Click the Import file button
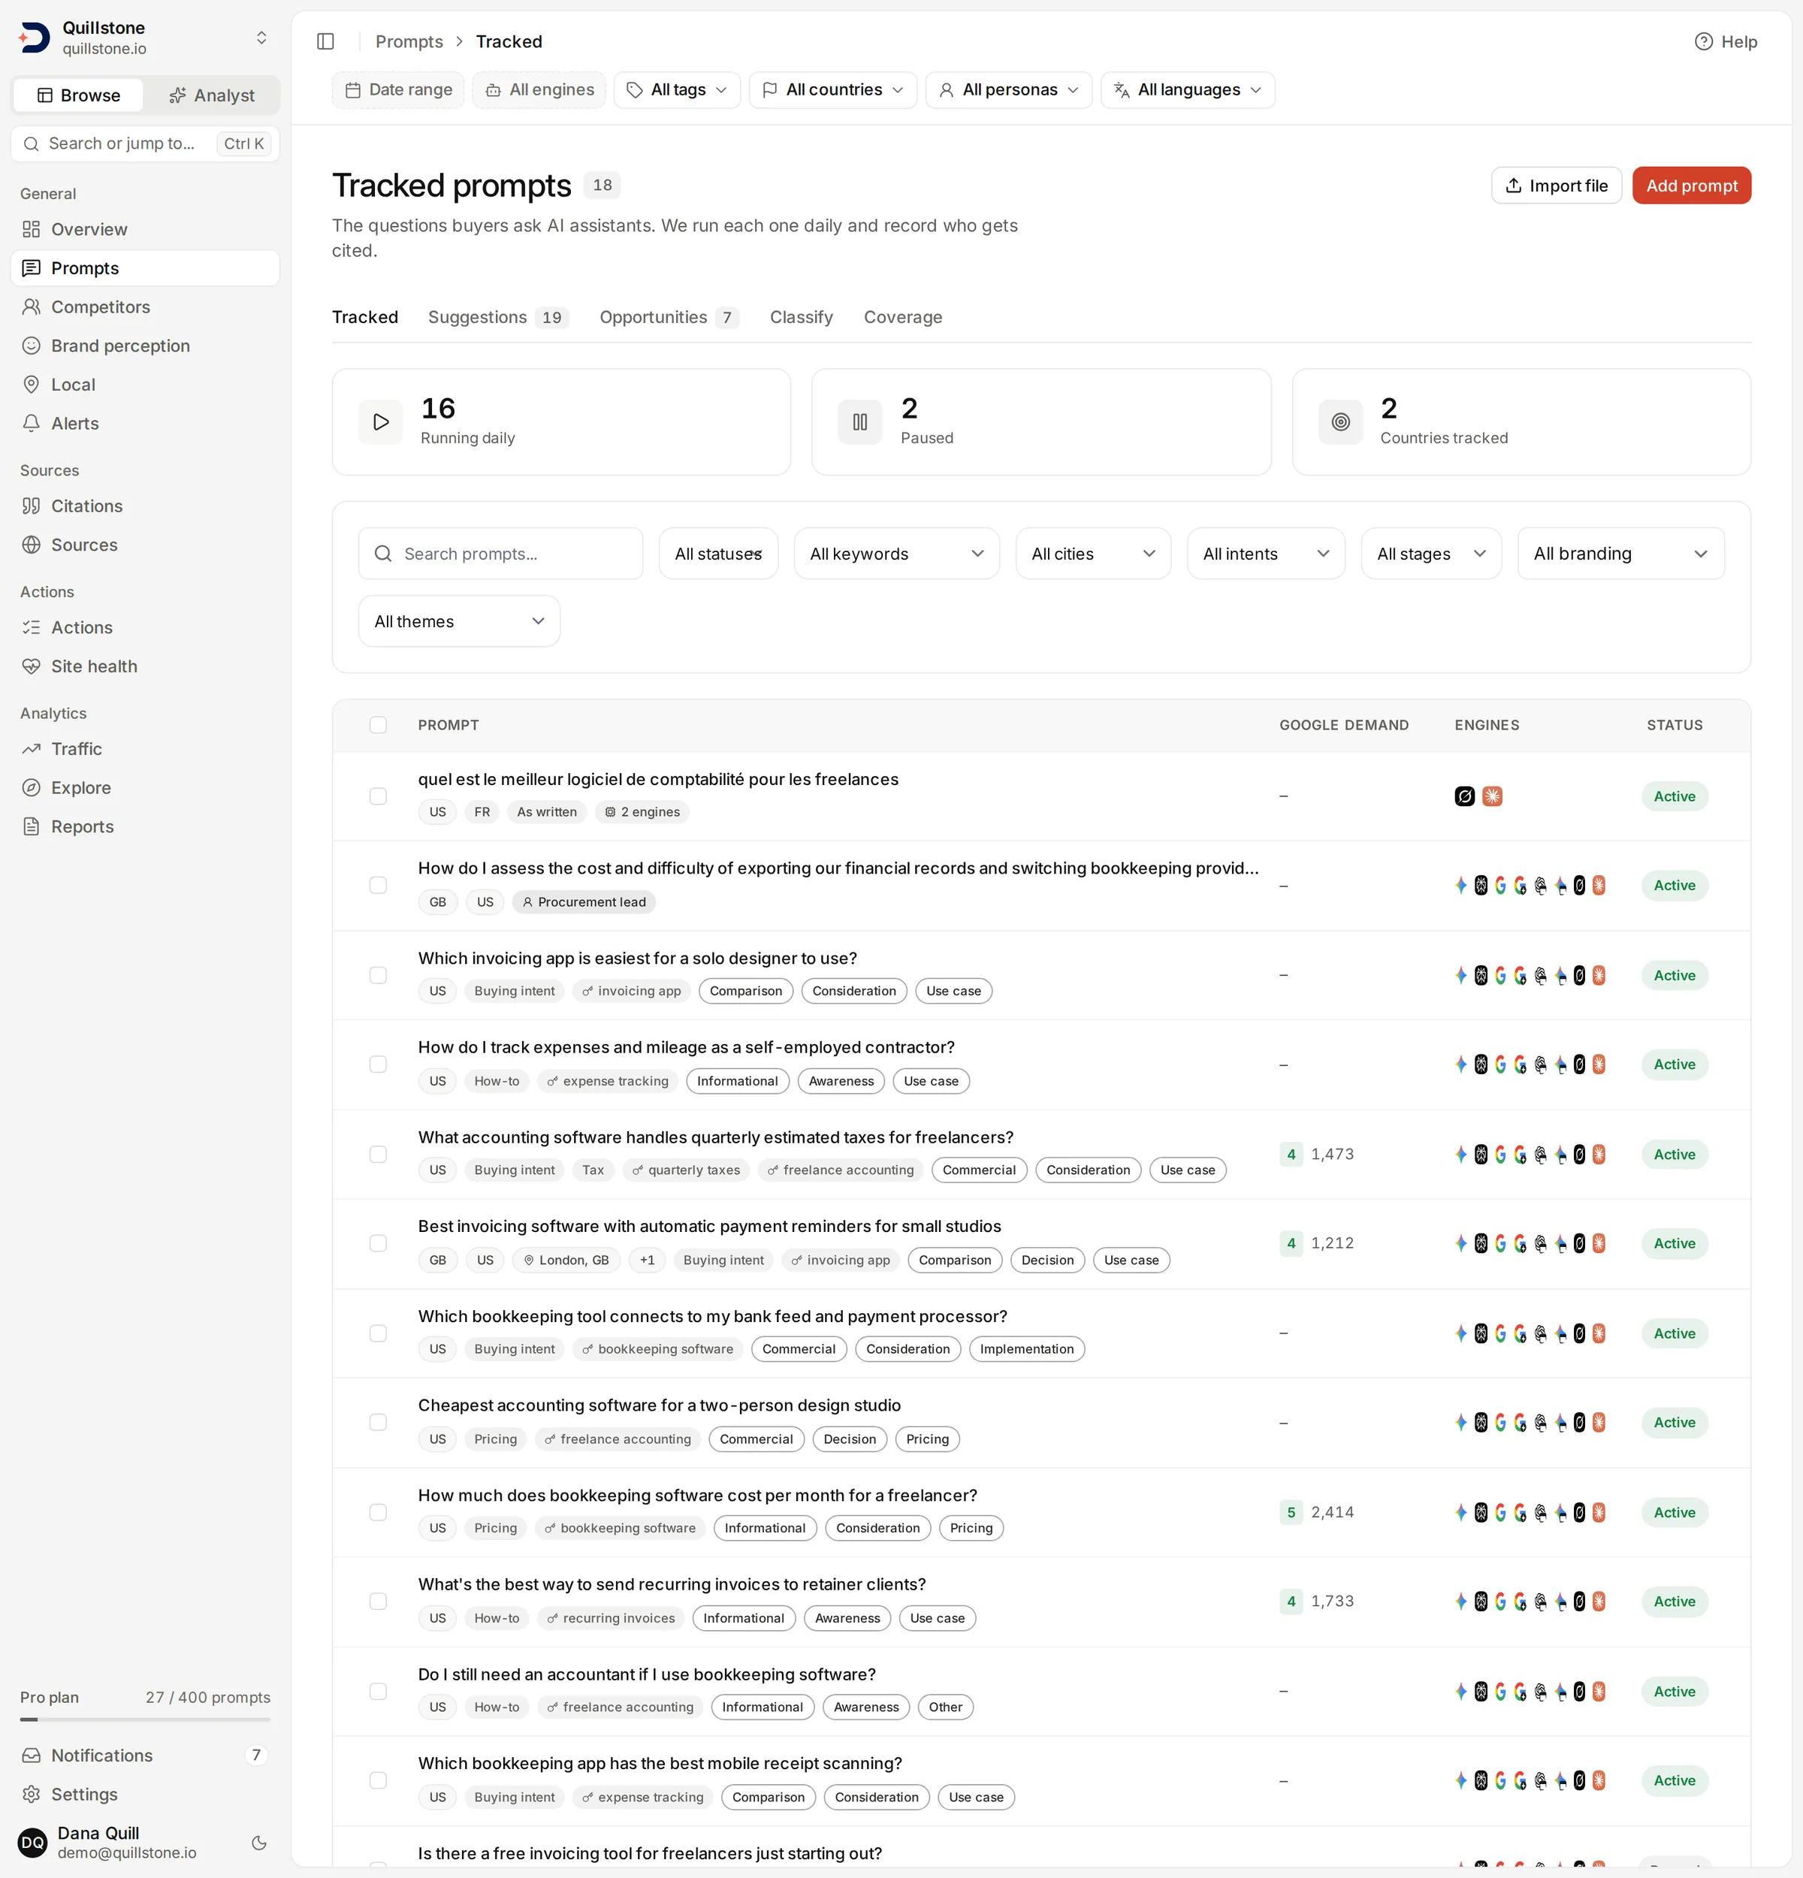The width and height of the screenshot is (1803, 1878). tap(1556, 186)
